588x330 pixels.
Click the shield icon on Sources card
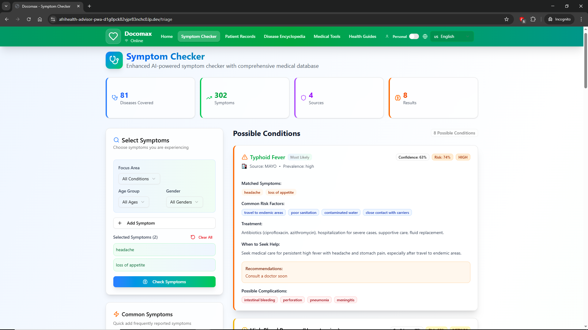pos(303,98)
